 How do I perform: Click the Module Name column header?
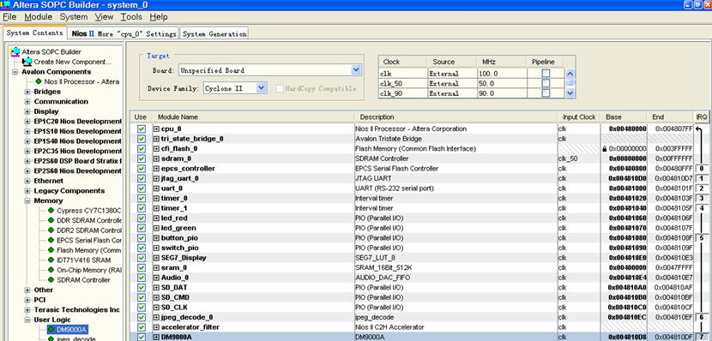[253, 117]
